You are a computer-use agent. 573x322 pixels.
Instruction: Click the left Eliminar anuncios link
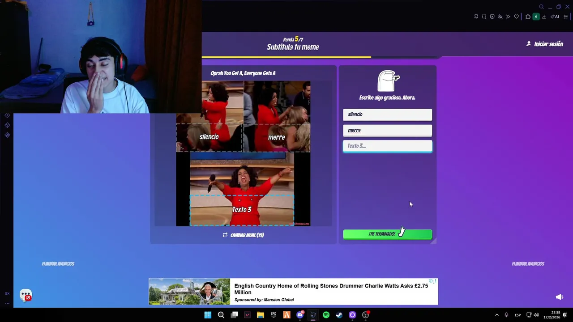(x=58, y=264)
